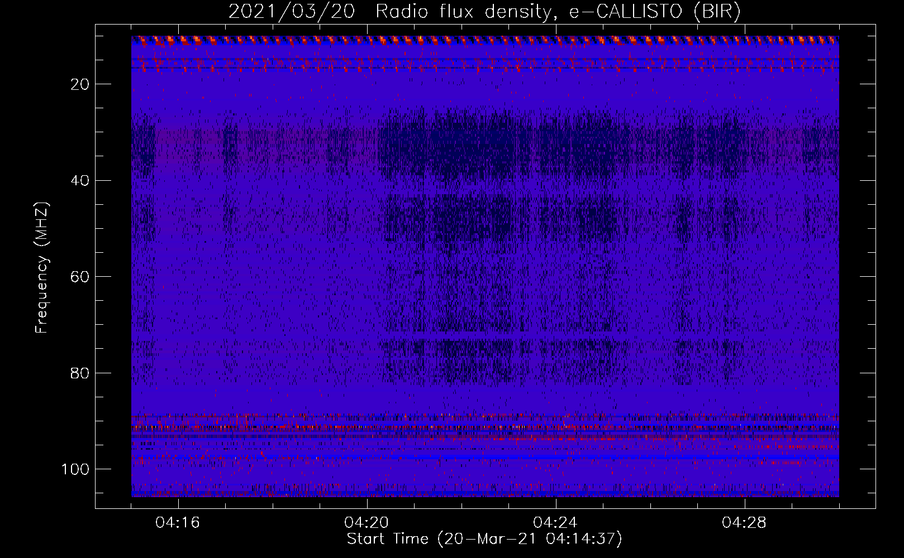Click the 100 MHz frequency tick label

tap(75, 469)
